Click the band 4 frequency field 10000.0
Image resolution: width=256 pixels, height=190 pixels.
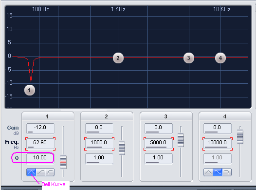(x=218, y=144)
